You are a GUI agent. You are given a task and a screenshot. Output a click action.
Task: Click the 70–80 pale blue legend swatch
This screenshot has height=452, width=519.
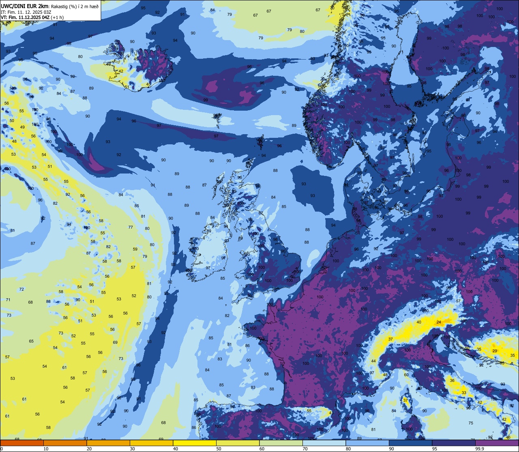click(324, 443)
